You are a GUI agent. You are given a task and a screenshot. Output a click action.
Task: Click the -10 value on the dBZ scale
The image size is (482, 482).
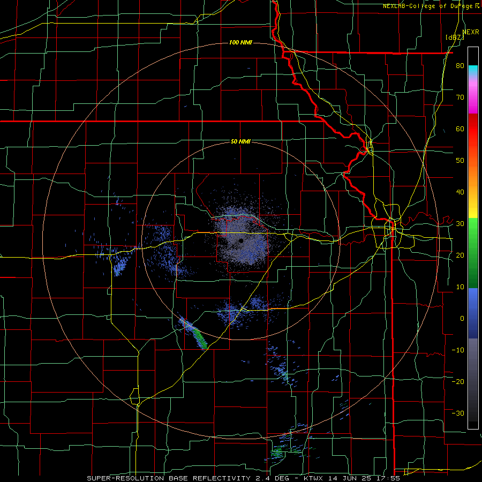pos(458,350)
